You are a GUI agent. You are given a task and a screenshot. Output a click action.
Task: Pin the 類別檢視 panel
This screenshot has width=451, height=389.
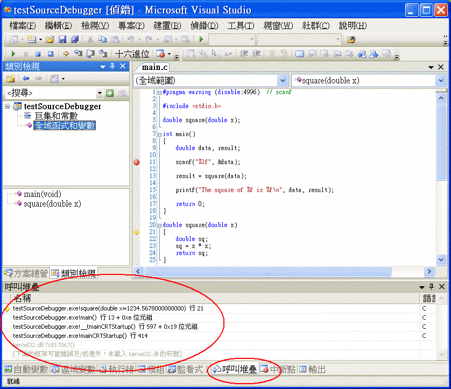point(112,66)
